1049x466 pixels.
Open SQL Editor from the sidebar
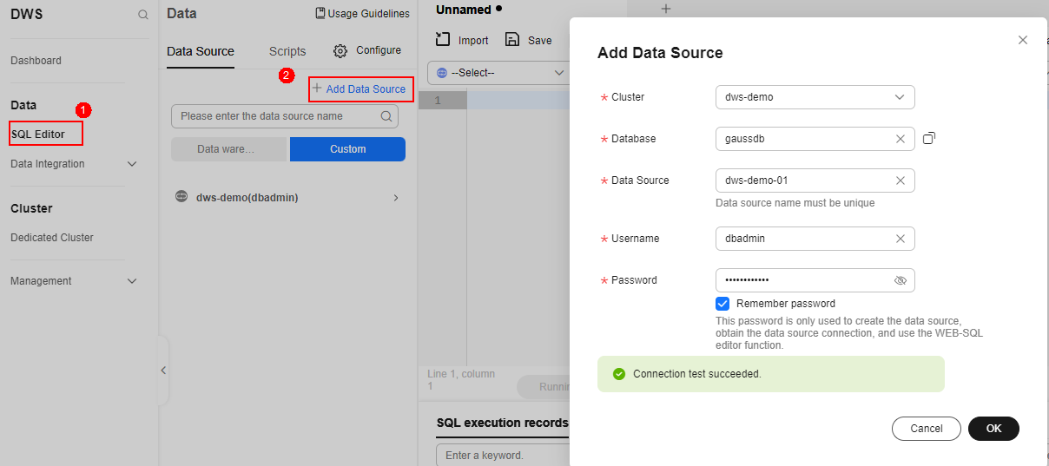(x=38, y=135)
